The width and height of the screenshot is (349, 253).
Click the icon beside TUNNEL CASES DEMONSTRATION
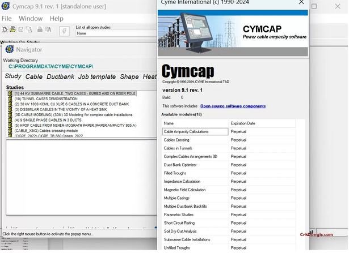click(x=10, y=99)
